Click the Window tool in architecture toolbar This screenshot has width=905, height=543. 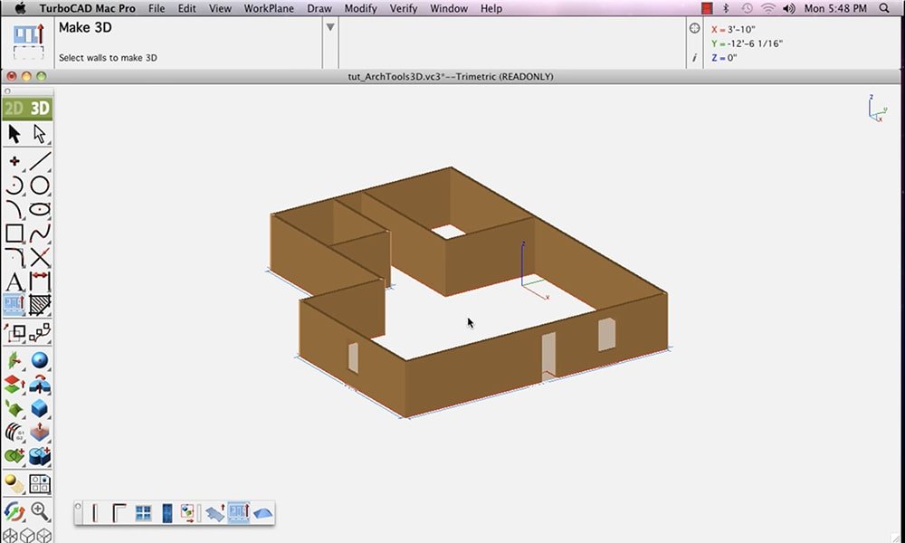click(143, 513)
